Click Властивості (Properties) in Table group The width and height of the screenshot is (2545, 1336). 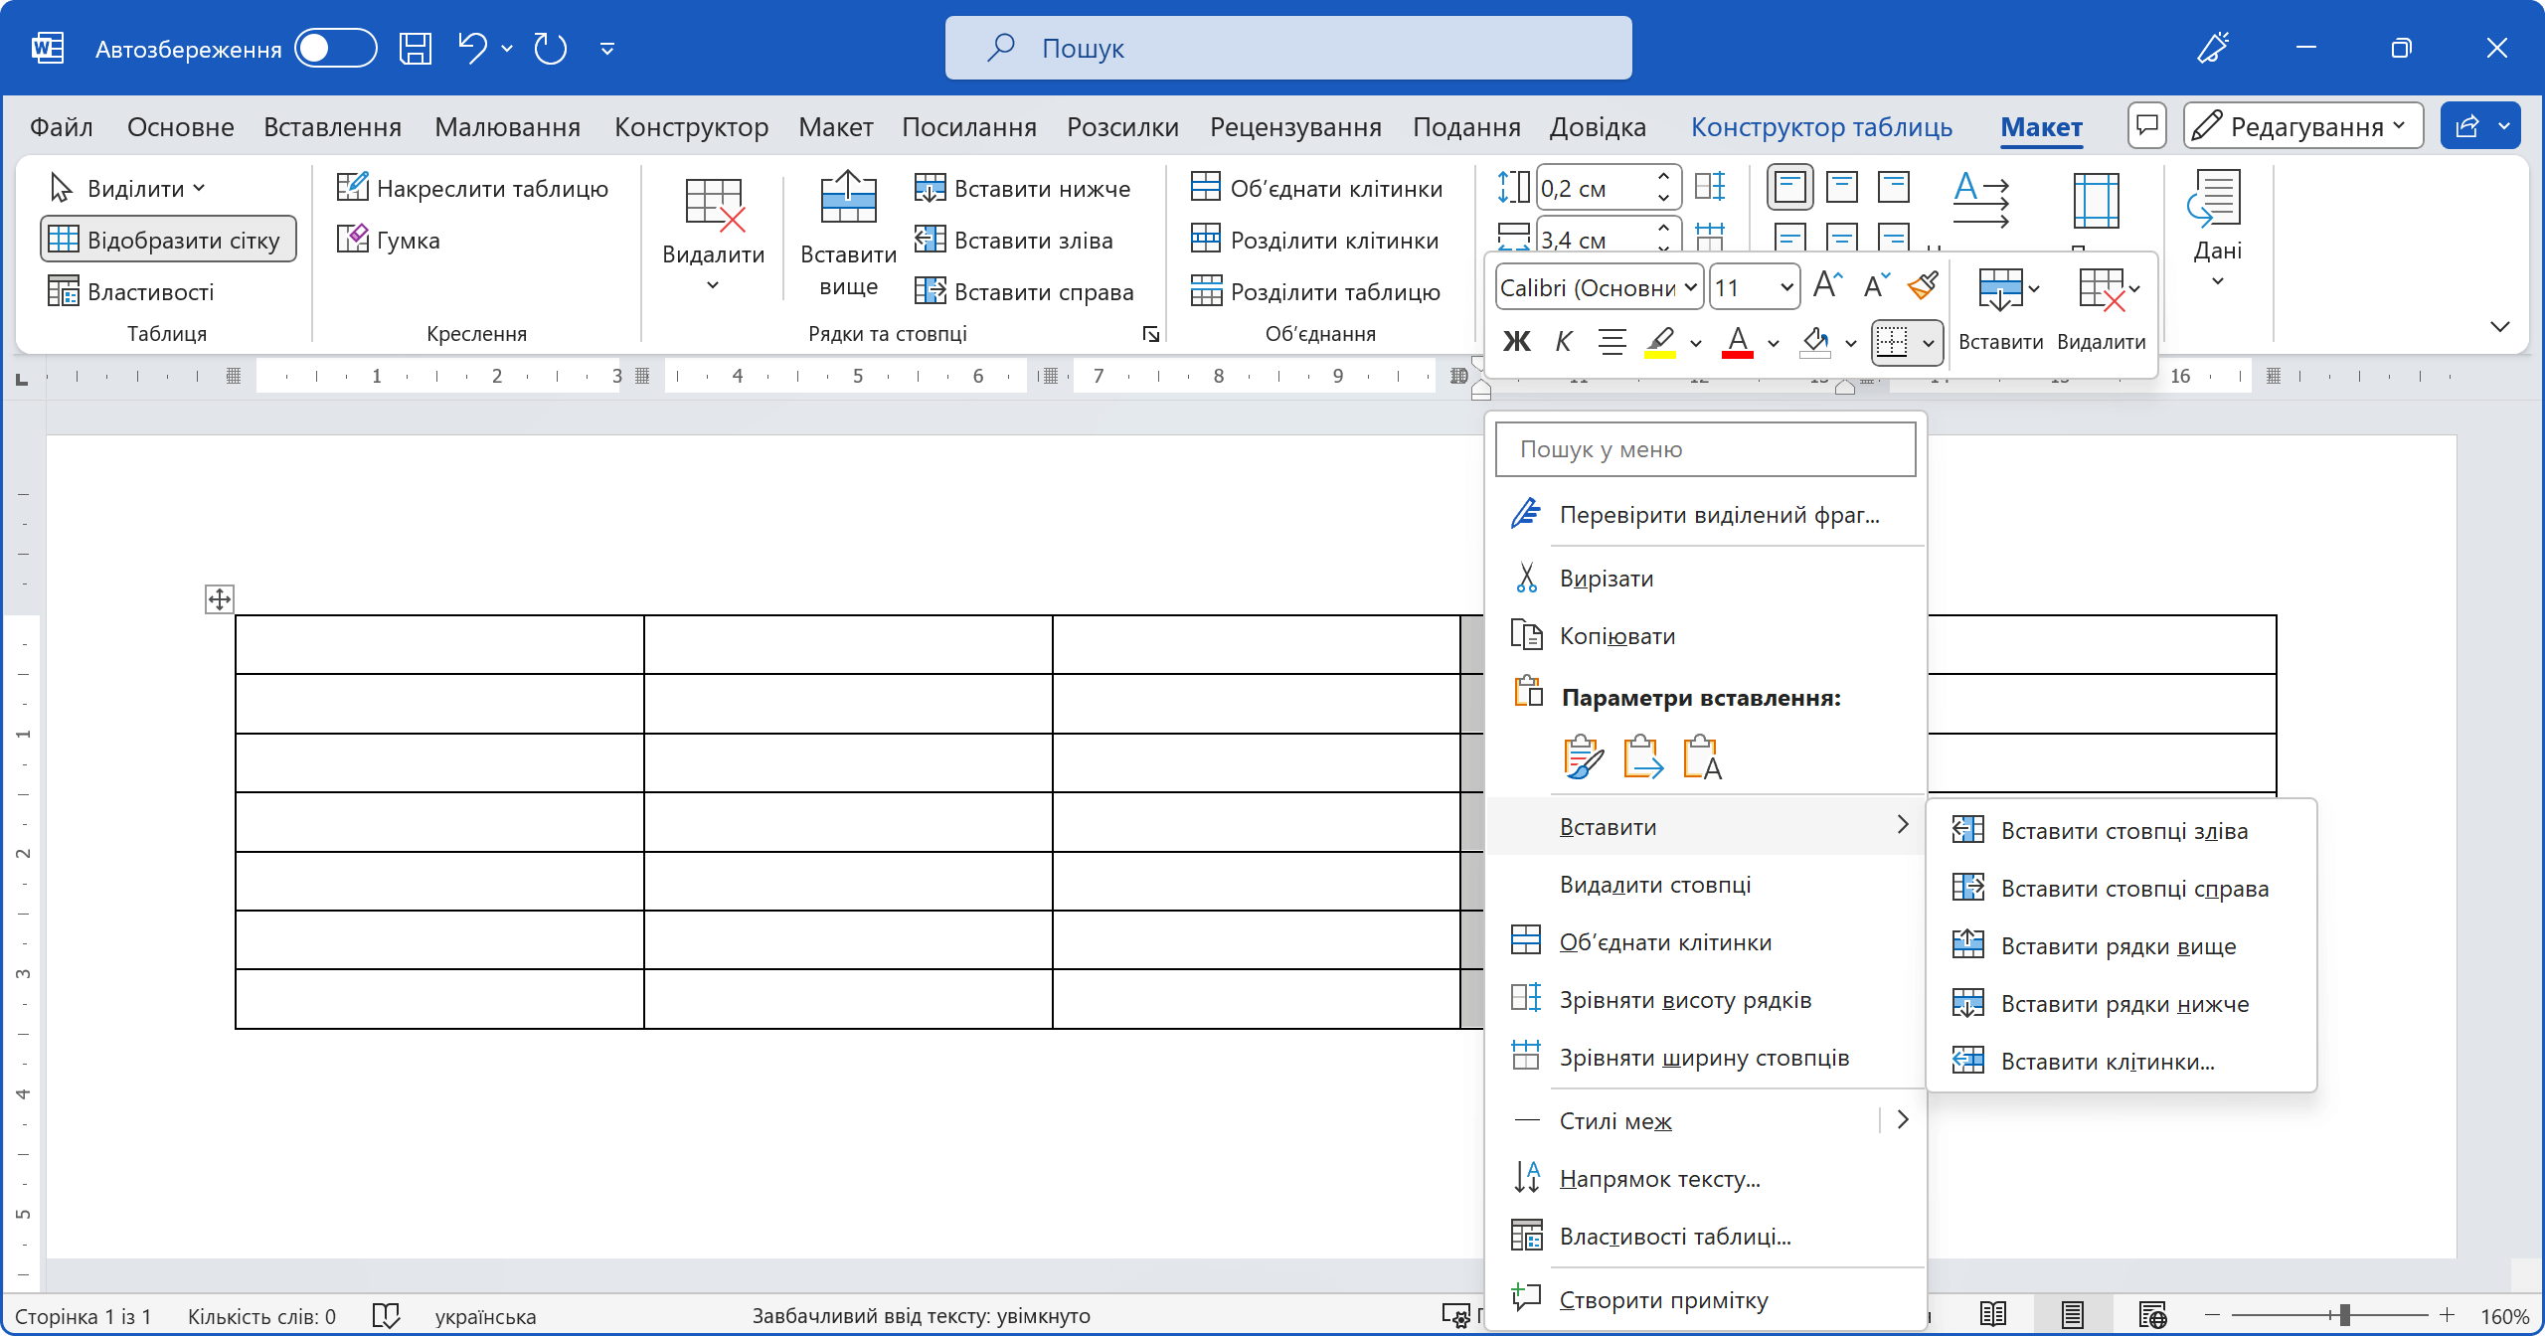pyautogui.click(x=131, y=291)
